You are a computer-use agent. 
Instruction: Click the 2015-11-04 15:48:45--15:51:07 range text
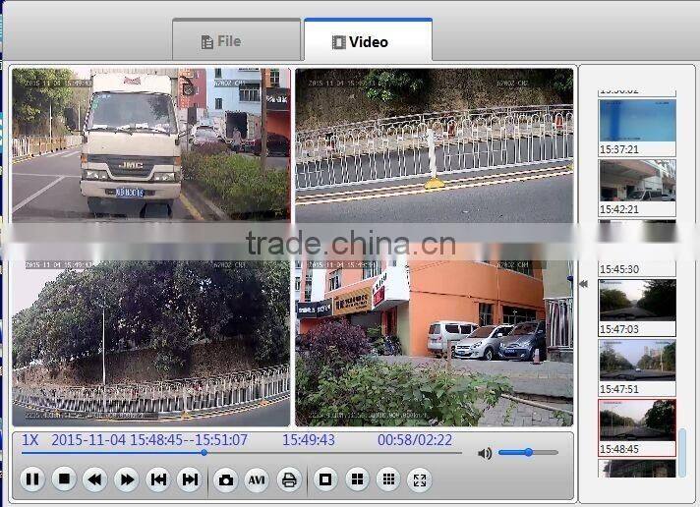pos(149,440)
